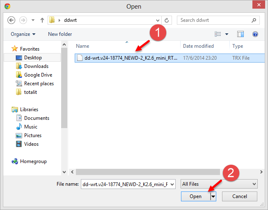This screenshot has width=268, height=210.
Task: Click the Music note icon
Action: pyautogui.click(x=19, y=126)
